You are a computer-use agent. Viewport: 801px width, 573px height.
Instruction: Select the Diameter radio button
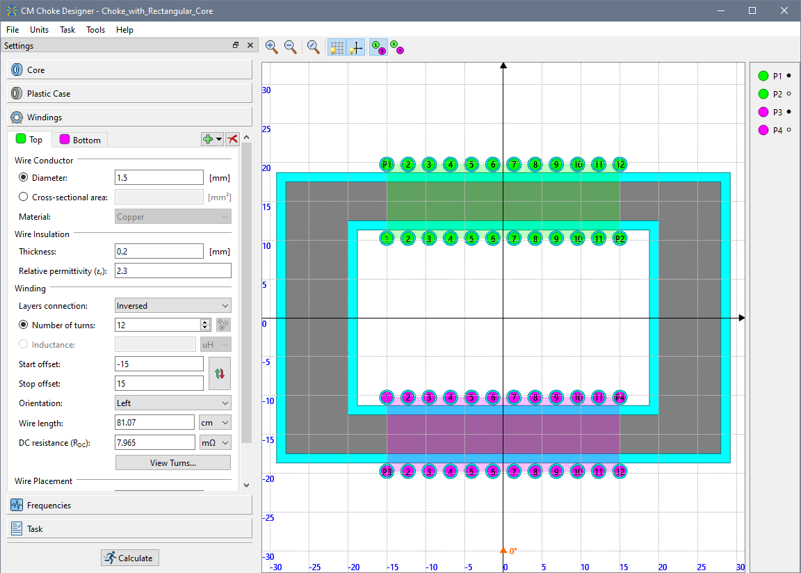click(24, 178)
